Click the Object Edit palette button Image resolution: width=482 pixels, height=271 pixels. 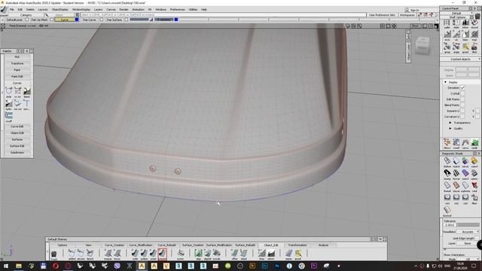tap(17, 133)
